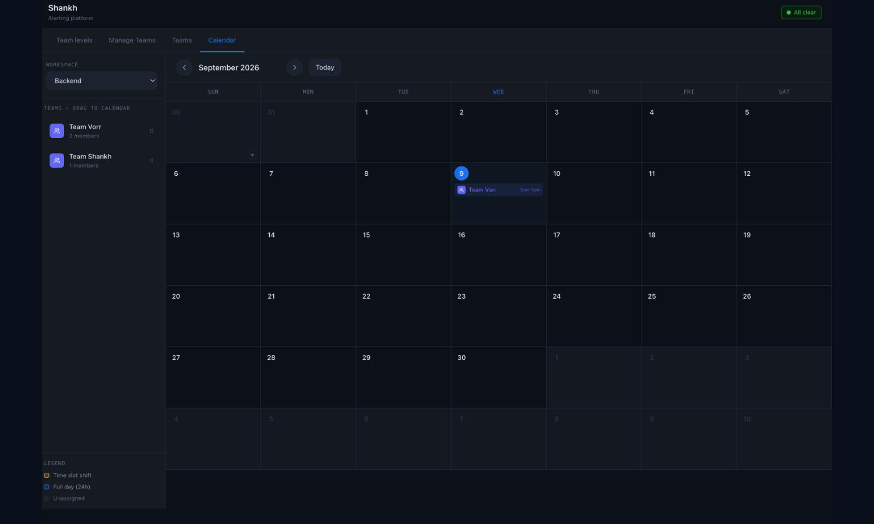Open the Backend workspace dropdown

(102, 81)
